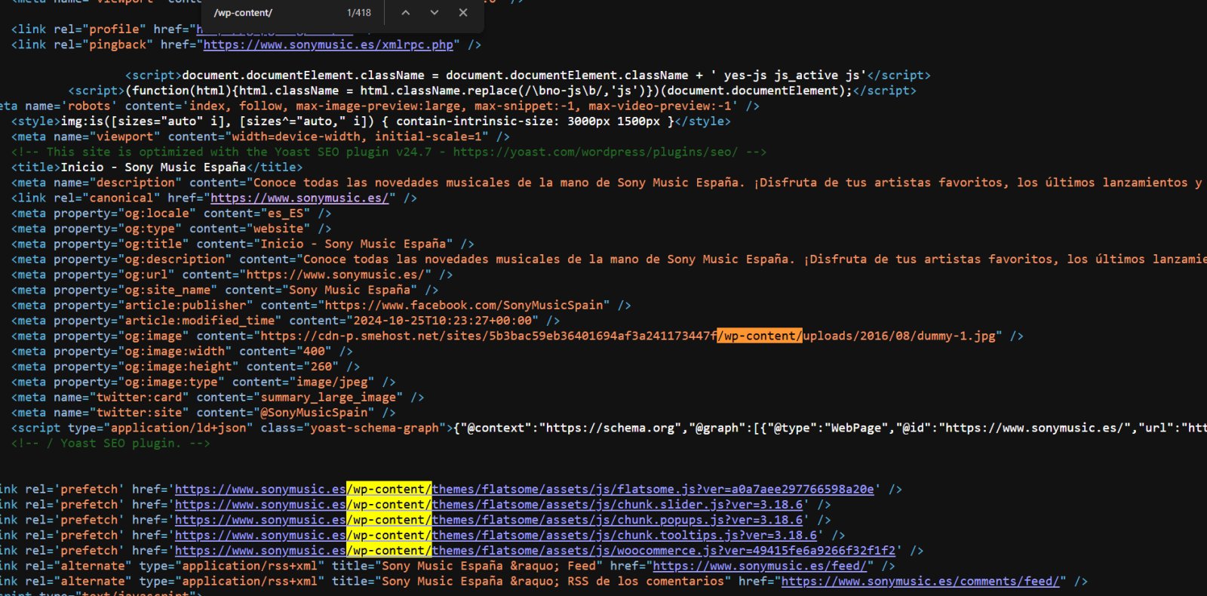Click the '/ Yoast SEO plugin.' closing comment

pyautogui.click(x=111, y=444)
